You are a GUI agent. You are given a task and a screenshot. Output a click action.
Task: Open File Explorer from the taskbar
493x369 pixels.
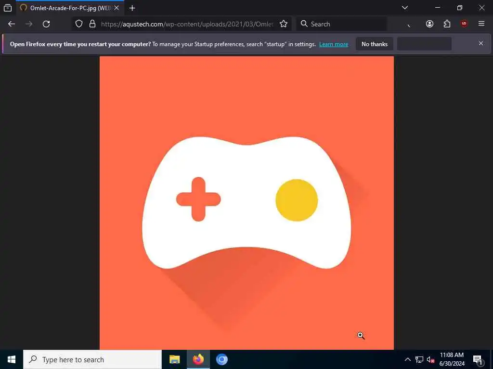coord(174,359)
